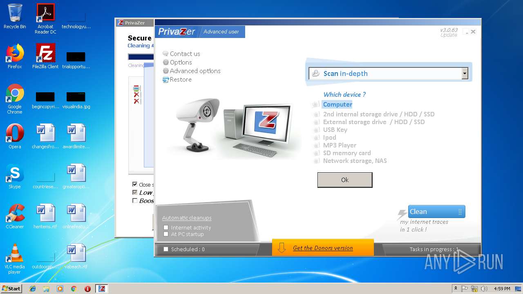The height and width of the screenshot is (294, 523).
Task: Toggle the Scheduled checkbox
Action: (x=166, y=249)
